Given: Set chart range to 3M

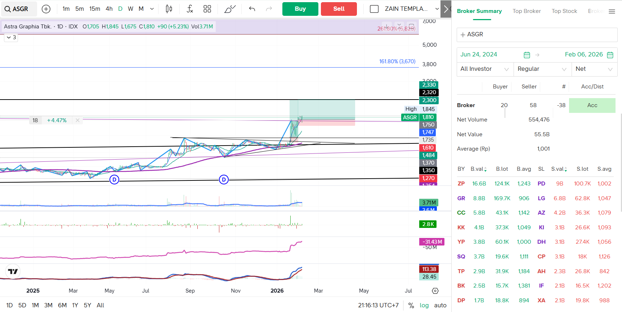Looking at the screenshot, I should coord(48,306).
